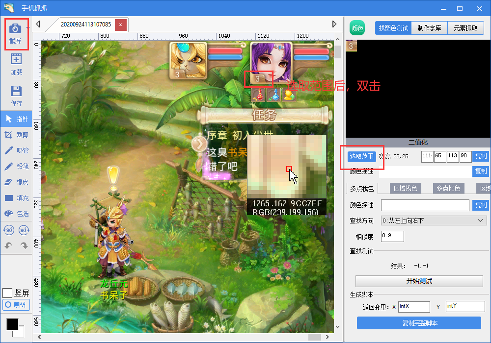Click the 复制完整脚本 copy script button
This screenshot has width=491, height=343.
click(x=419, y=323)
